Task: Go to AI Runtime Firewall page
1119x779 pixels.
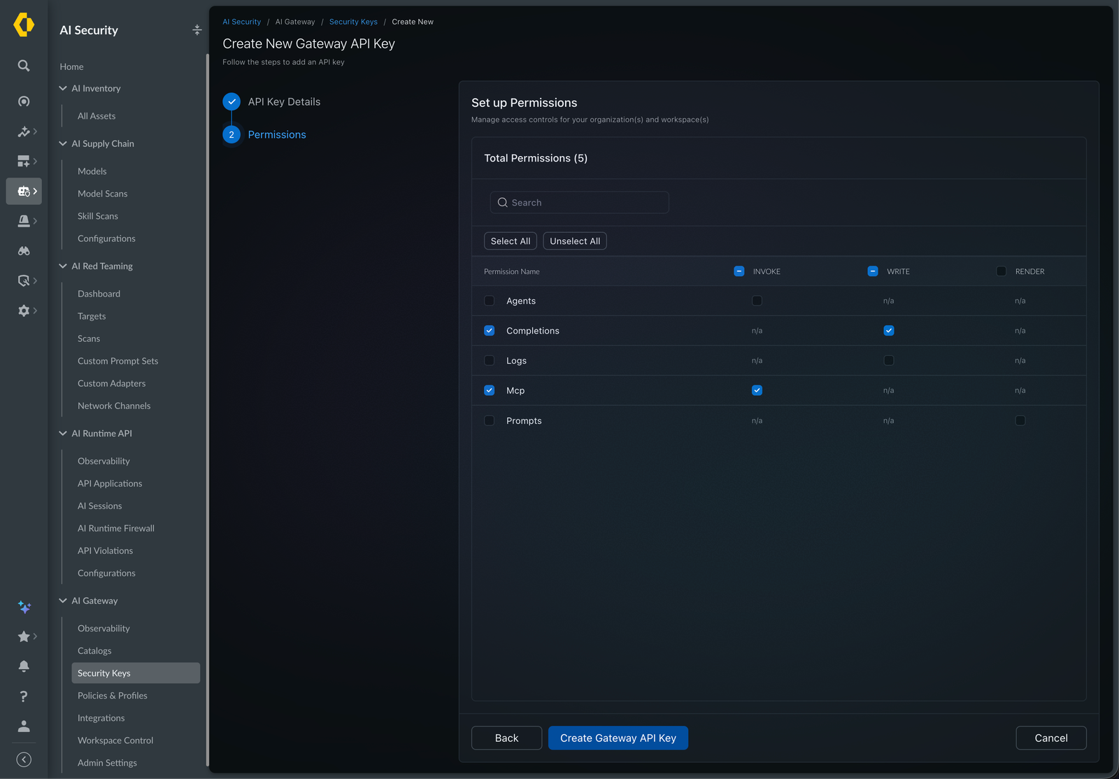Action: pyautogui.click(x=116, y=529)
